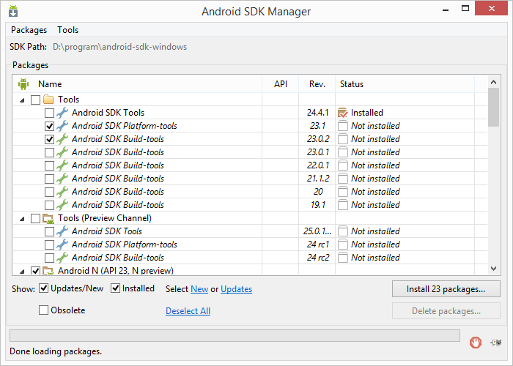Click the Tools folder icon
Viewport: 513px width, 366px height.
click(x=48, y=100)
